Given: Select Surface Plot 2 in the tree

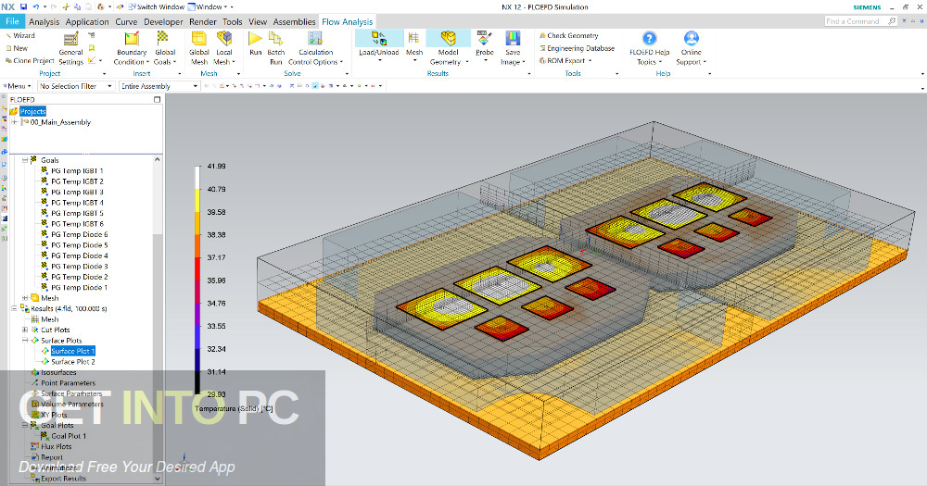Looking at the screenshot, I should [72, 362].
